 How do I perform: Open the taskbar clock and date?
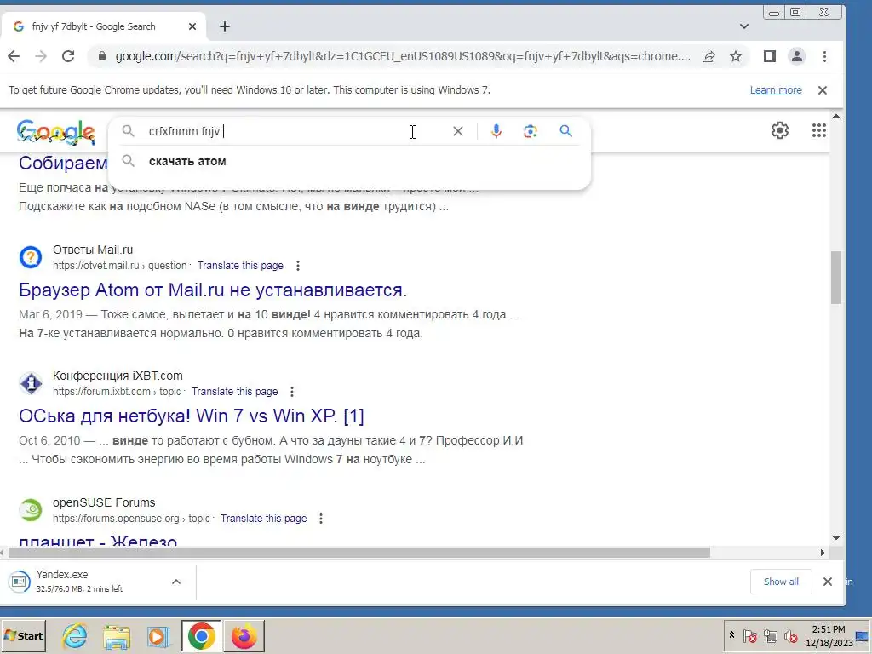point(829,635)
